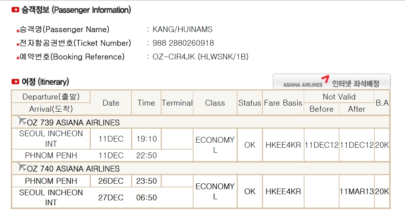The height and width of the screenshot is (218, 405).
Task: Click the Terminal column header
Action: [177, 103]
